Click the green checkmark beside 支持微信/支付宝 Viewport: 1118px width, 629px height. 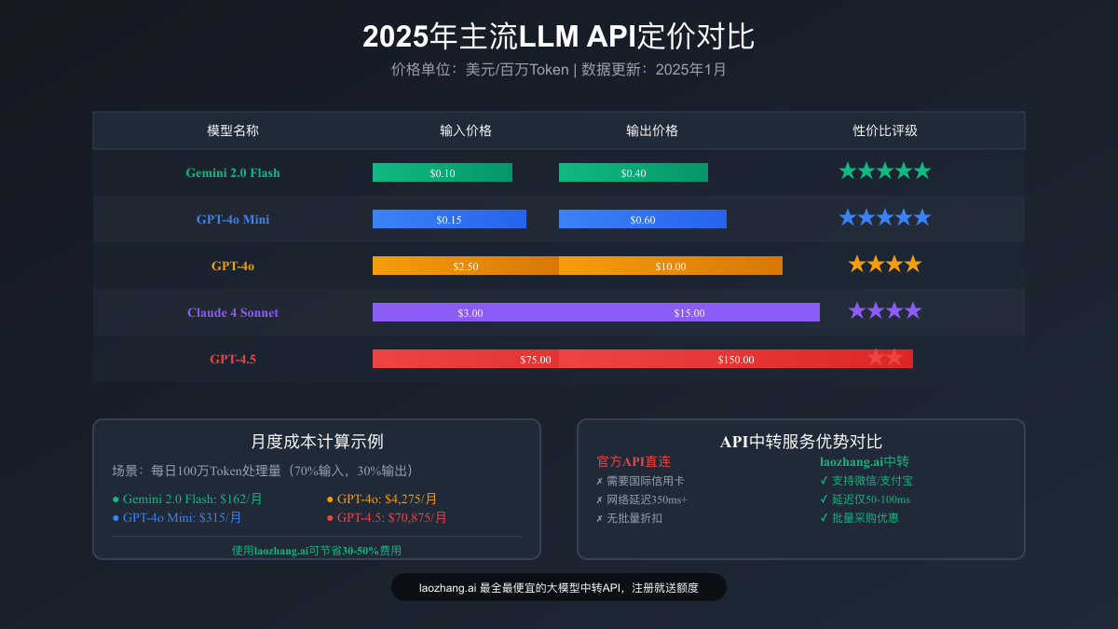(825, 481)
